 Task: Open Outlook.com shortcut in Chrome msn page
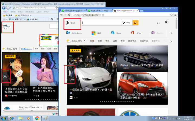pos(74,33)
